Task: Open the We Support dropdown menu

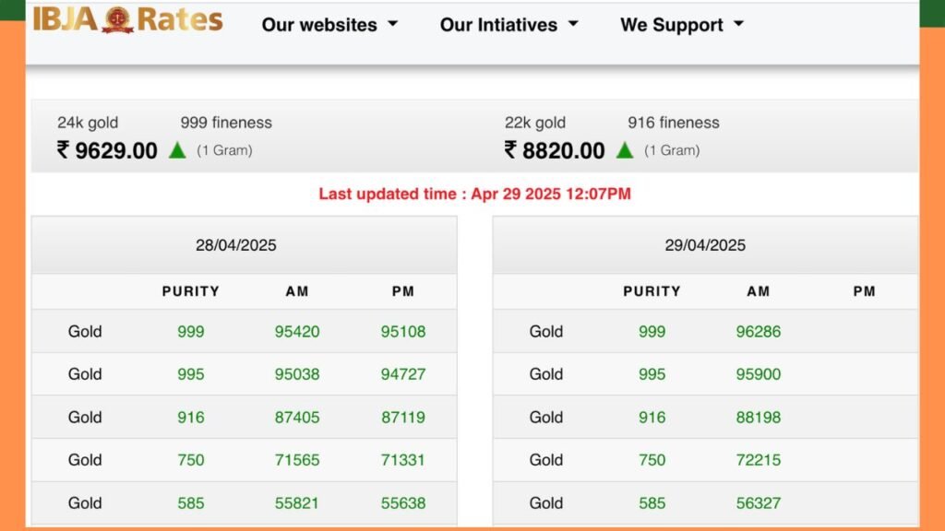Action: click(x=682, y=25)
